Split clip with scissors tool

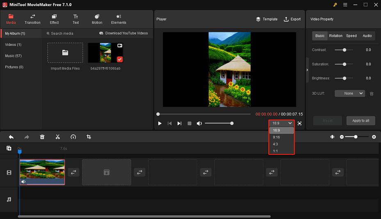point(57,137)
